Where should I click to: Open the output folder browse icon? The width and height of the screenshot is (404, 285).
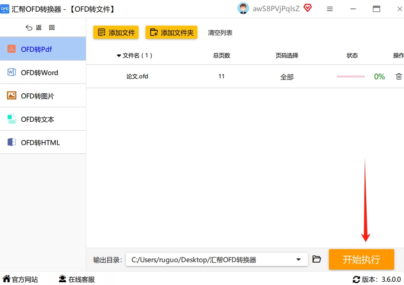click(316, 259)
